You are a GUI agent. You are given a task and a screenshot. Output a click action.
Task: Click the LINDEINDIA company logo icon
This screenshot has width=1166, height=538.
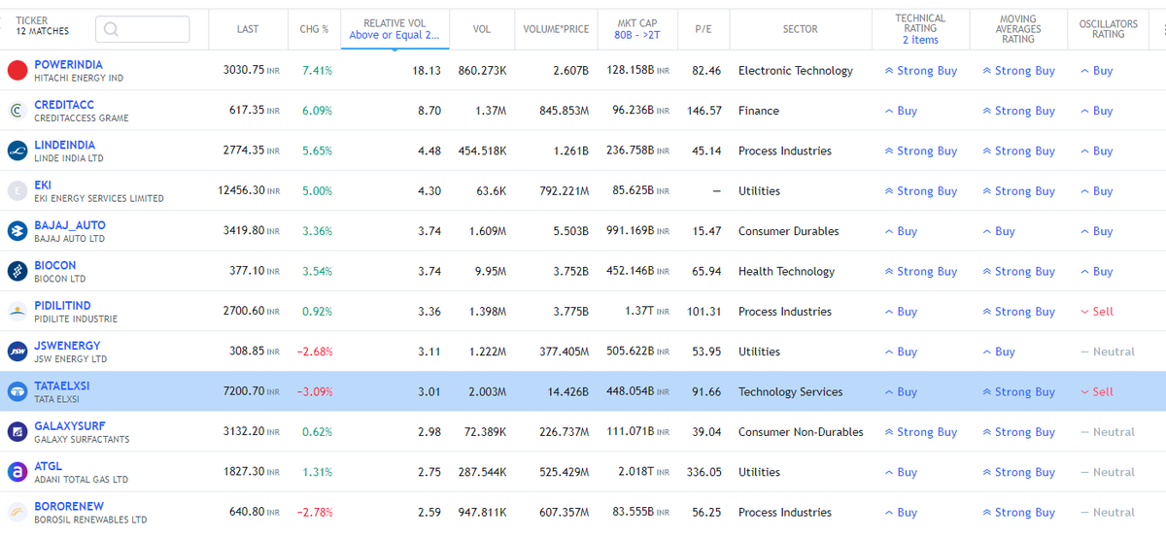point(17,151)
